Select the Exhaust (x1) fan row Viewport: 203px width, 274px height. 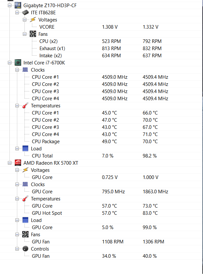click(x=52, y=48)
